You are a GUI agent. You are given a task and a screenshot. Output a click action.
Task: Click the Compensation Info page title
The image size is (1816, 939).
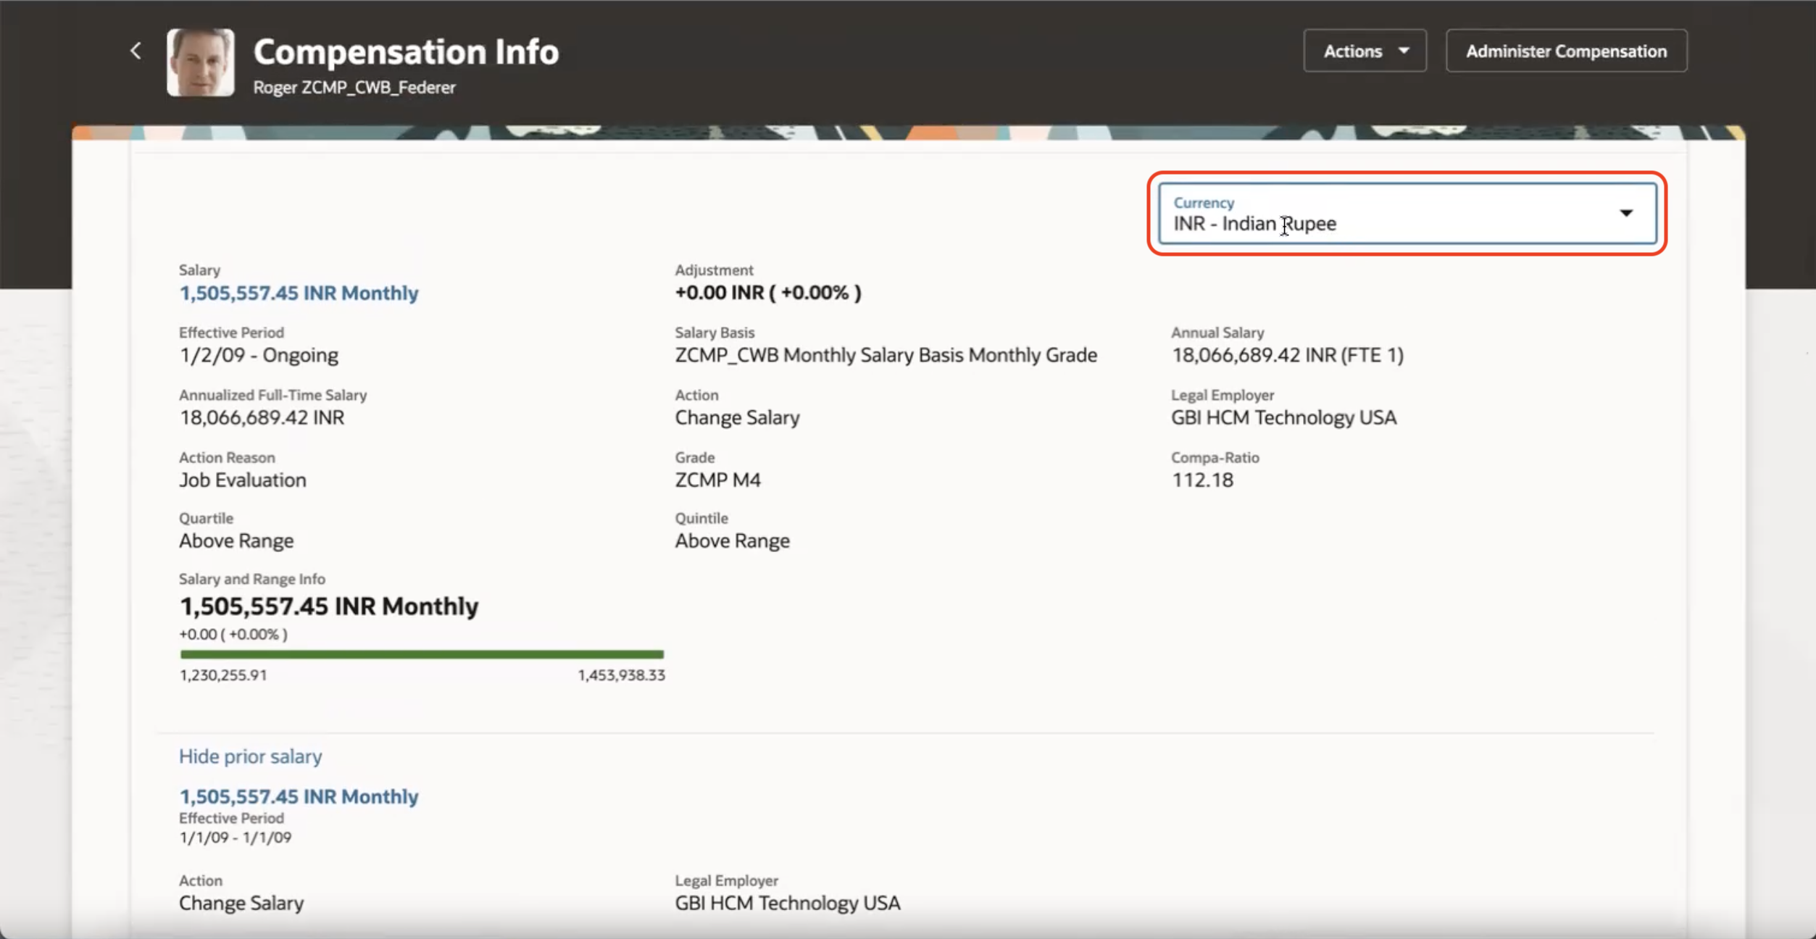click(x=406, y=52)
